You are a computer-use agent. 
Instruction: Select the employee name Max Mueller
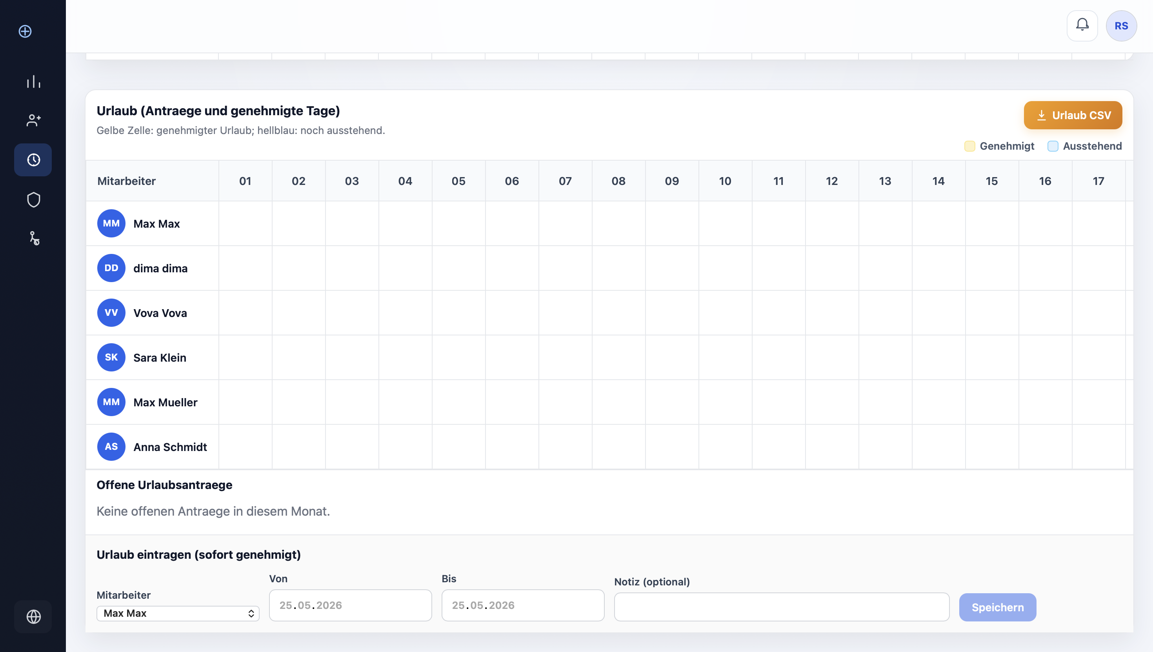coord(165,402)
